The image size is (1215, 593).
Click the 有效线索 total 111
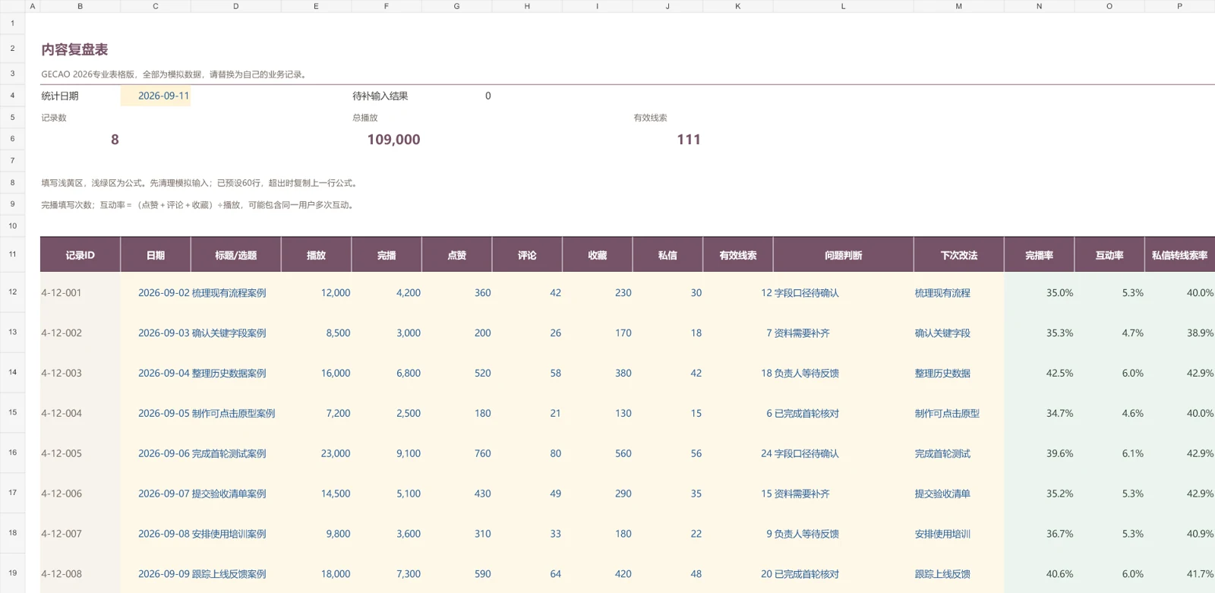[689, 139]
